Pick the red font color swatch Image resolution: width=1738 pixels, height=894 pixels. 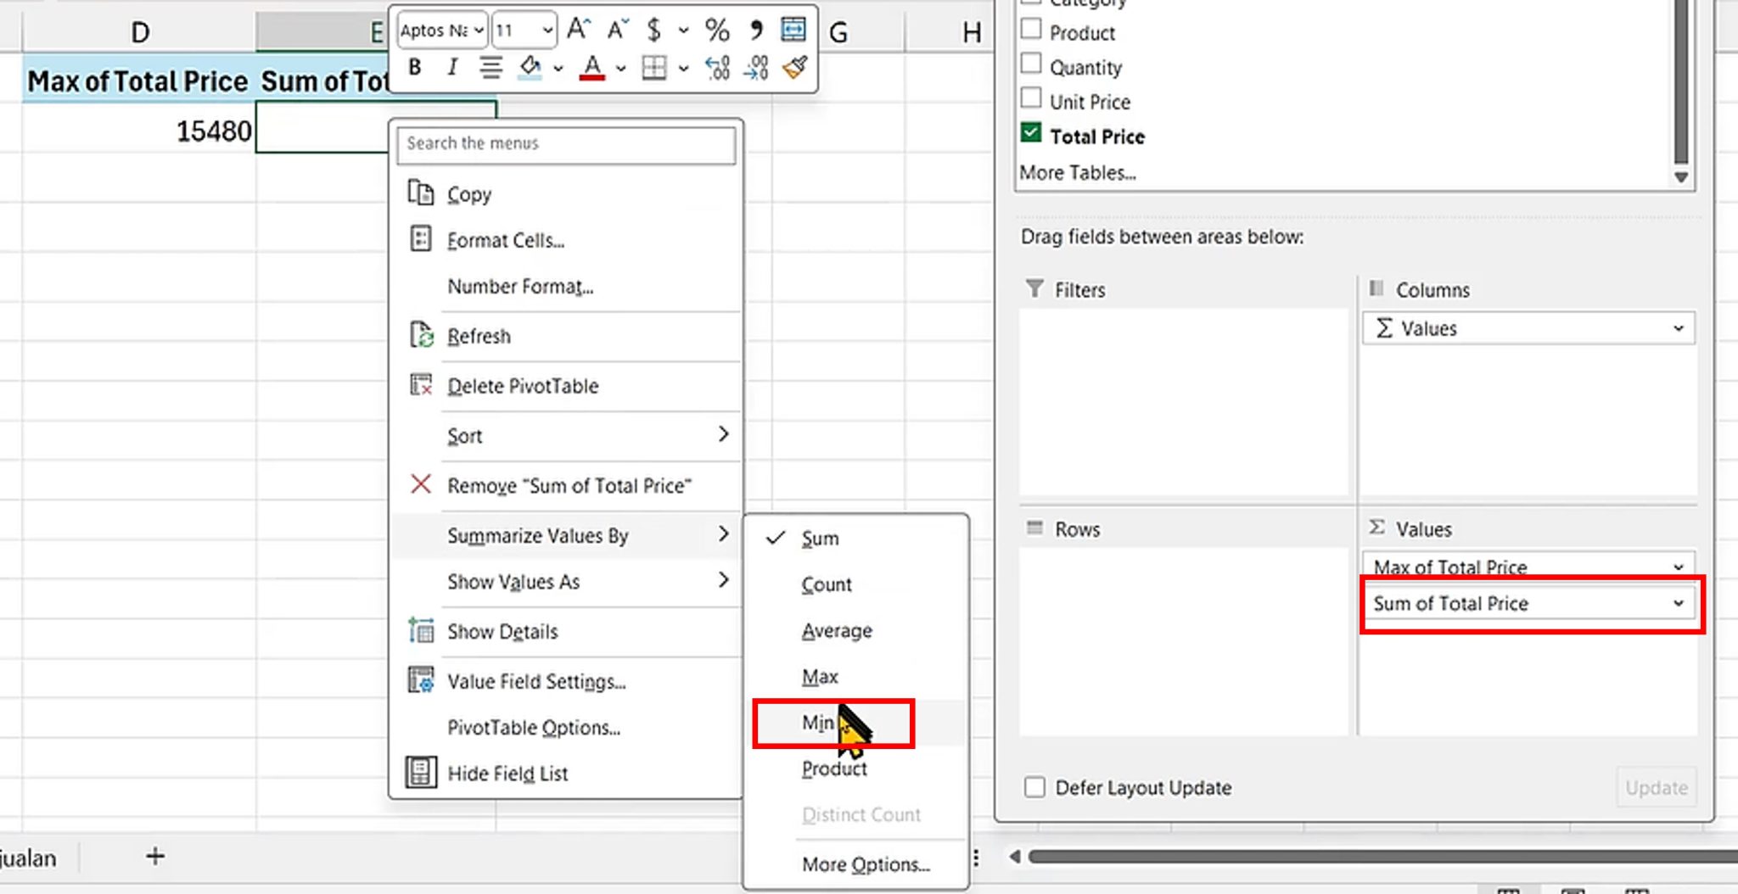point(594,75)
